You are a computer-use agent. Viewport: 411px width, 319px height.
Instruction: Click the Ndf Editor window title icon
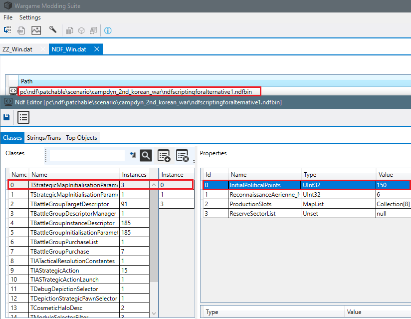8,102
